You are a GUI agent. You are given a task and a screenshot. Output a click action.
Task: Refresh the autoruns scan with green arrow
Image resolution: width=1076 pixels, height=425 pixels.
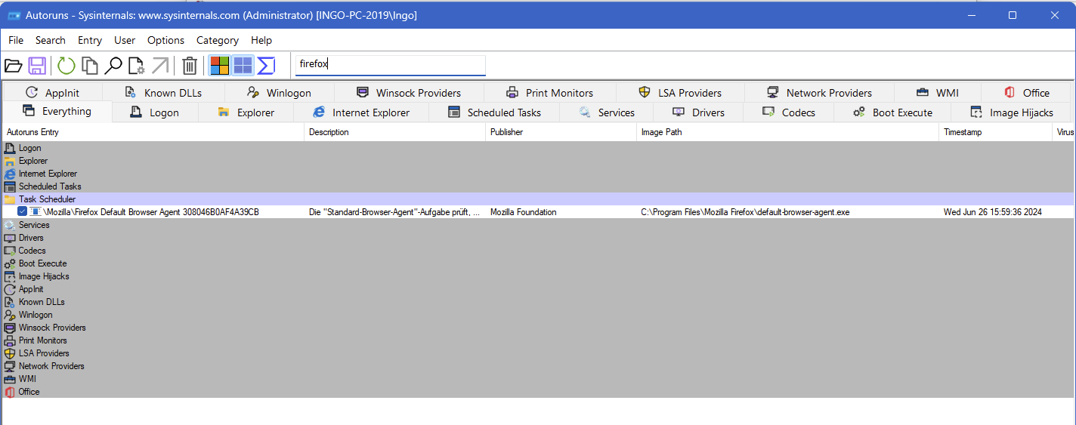tap(66, 66)
